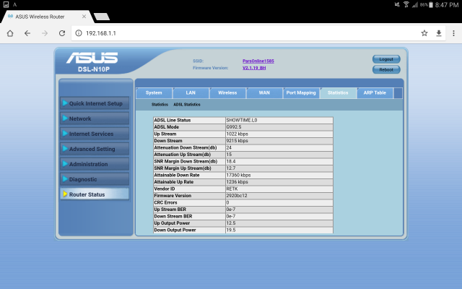Expand the Network sidebar section
462x289 pixels.
pyautogui.click(x=95, y=118)
